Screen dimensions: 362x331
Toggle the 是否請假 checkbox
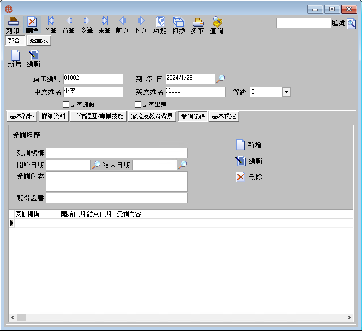[66, 105]
